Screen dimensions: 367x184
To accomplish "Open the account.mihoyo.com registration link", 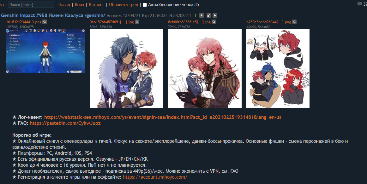I will pyautogui.click(x=155, y=177).
